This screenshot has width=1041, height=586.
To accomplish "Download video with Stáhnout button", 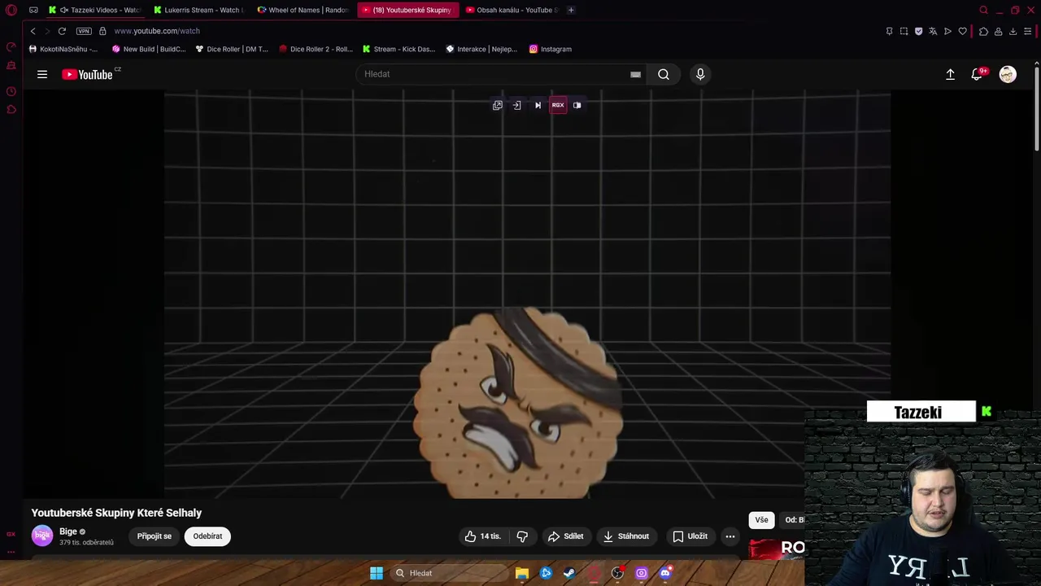I will click(626, 536).
